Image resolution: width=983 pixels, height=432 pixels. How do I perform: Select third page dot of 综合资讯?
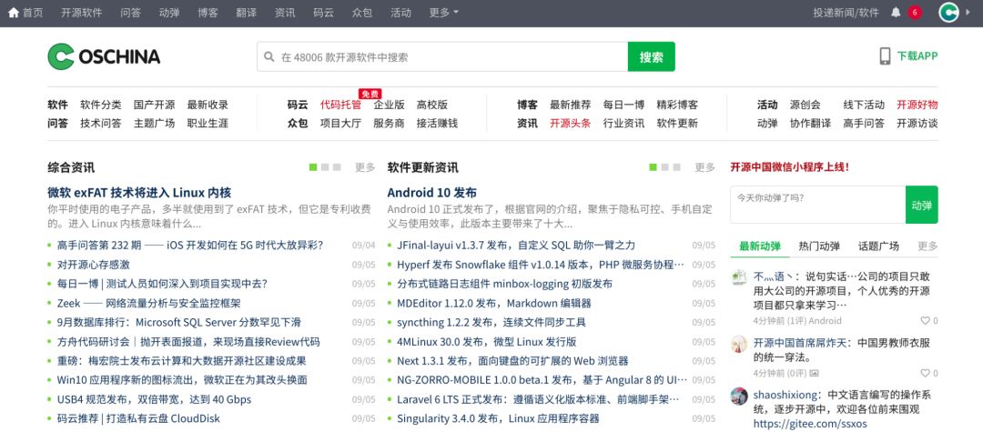[x=337, y=167]
